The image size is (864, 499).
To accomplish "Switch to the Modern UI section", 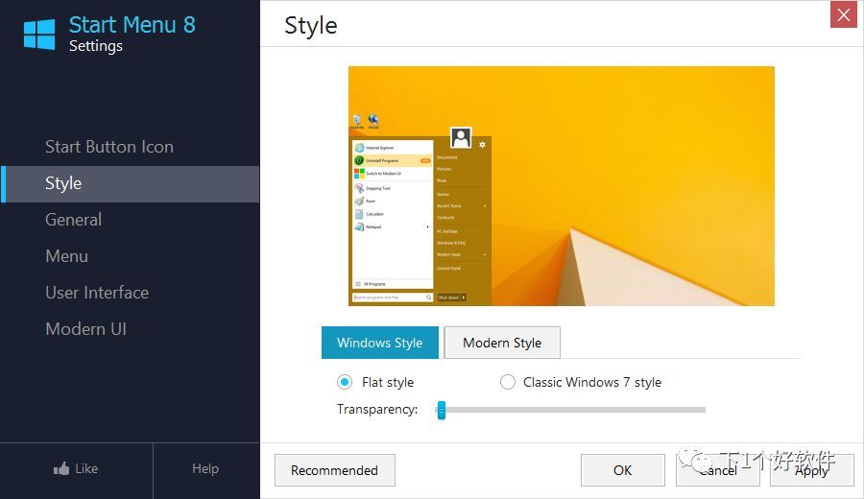I will pyautogui.click(x=86, y=329).
